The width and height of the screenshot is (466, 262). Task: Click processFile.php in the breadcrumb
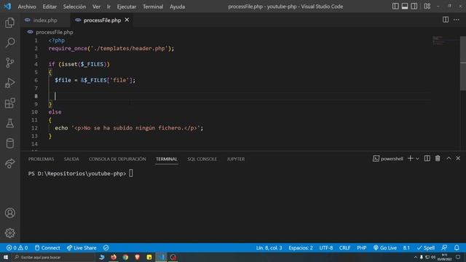pos(55,32)
